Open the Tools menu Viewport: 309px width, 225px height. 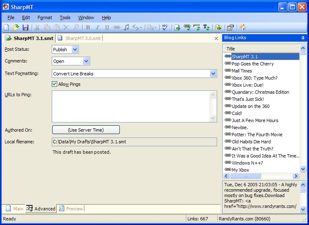(65, 17)
